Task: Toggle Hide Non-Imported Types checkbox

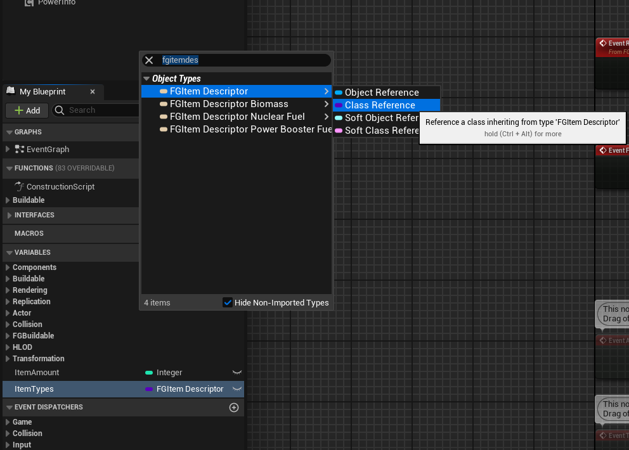Action: 228,302
